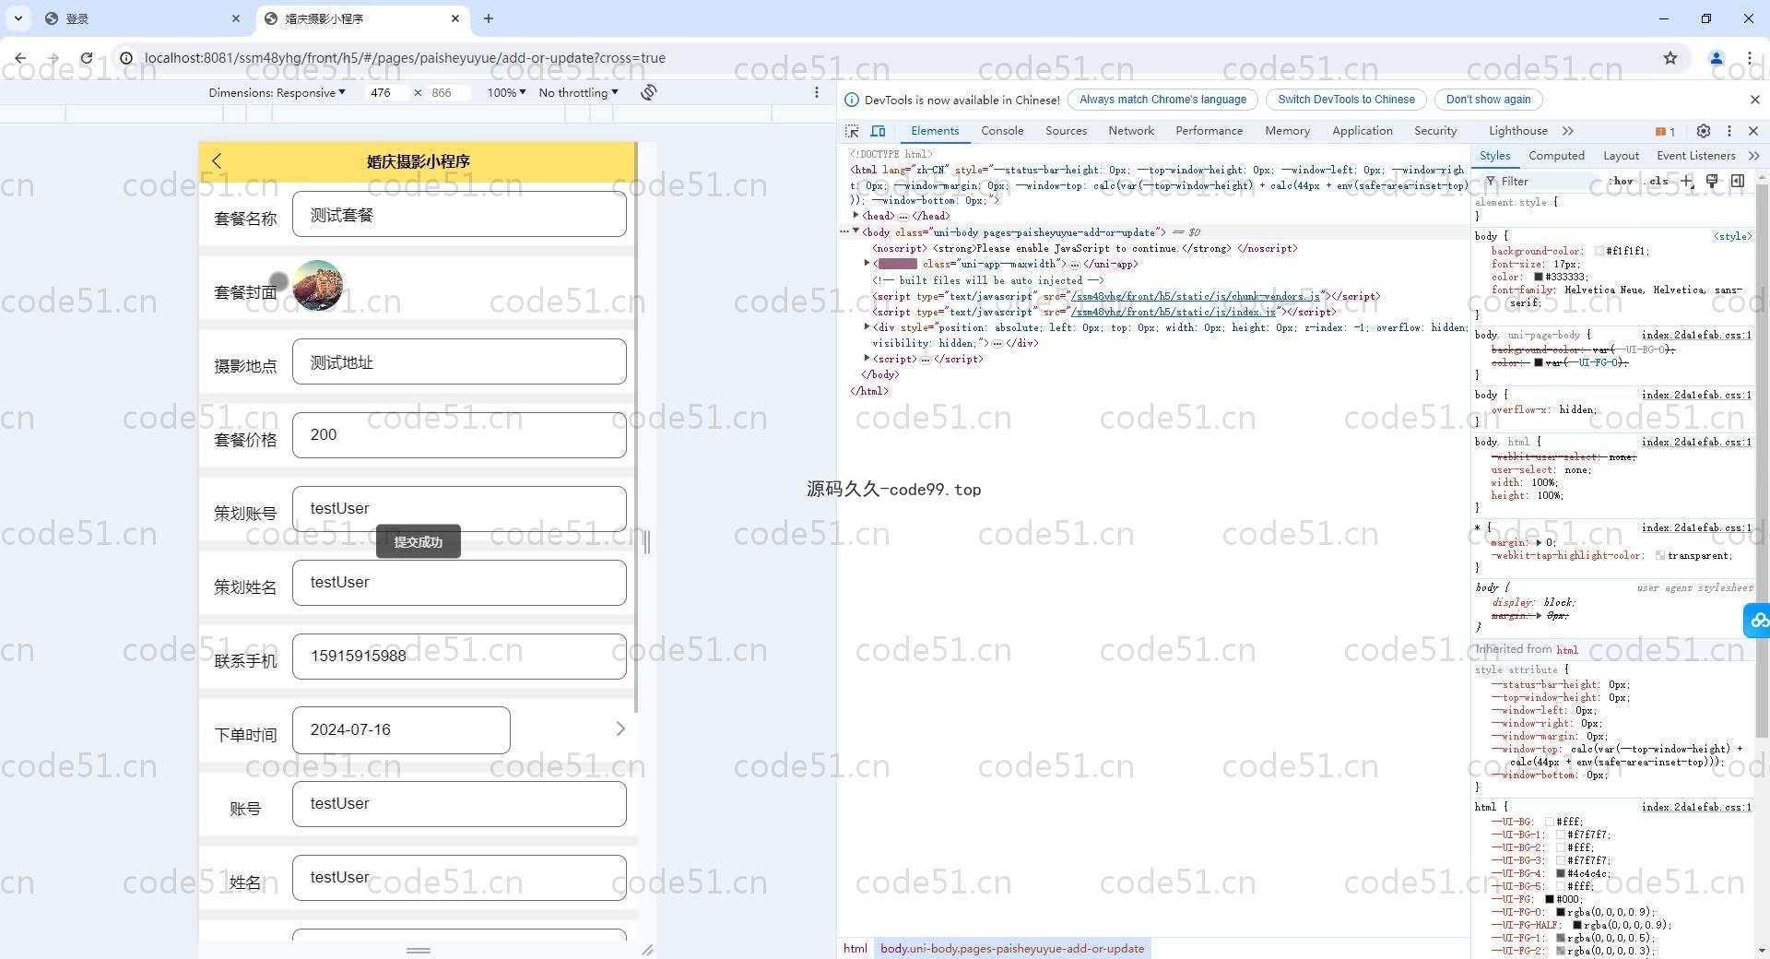Image resolution: width=1770 pixels, height=959 pixels.
Task: Toggle the device toolbar icon in DevTools
Action: click(x=879, y=131)
